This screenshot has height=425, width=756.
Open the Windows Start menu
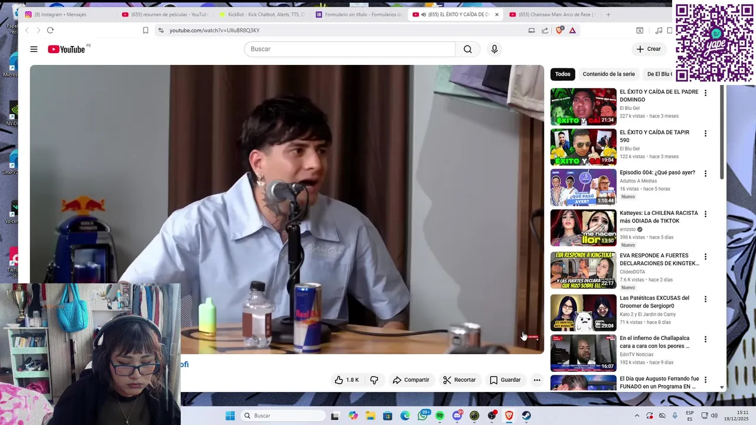(x=230, y=416)
